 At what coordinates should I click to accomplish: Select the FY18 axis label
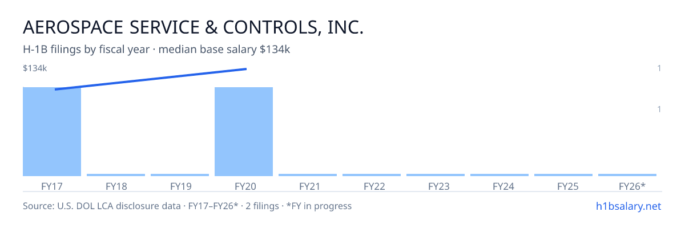coord(116,186)
